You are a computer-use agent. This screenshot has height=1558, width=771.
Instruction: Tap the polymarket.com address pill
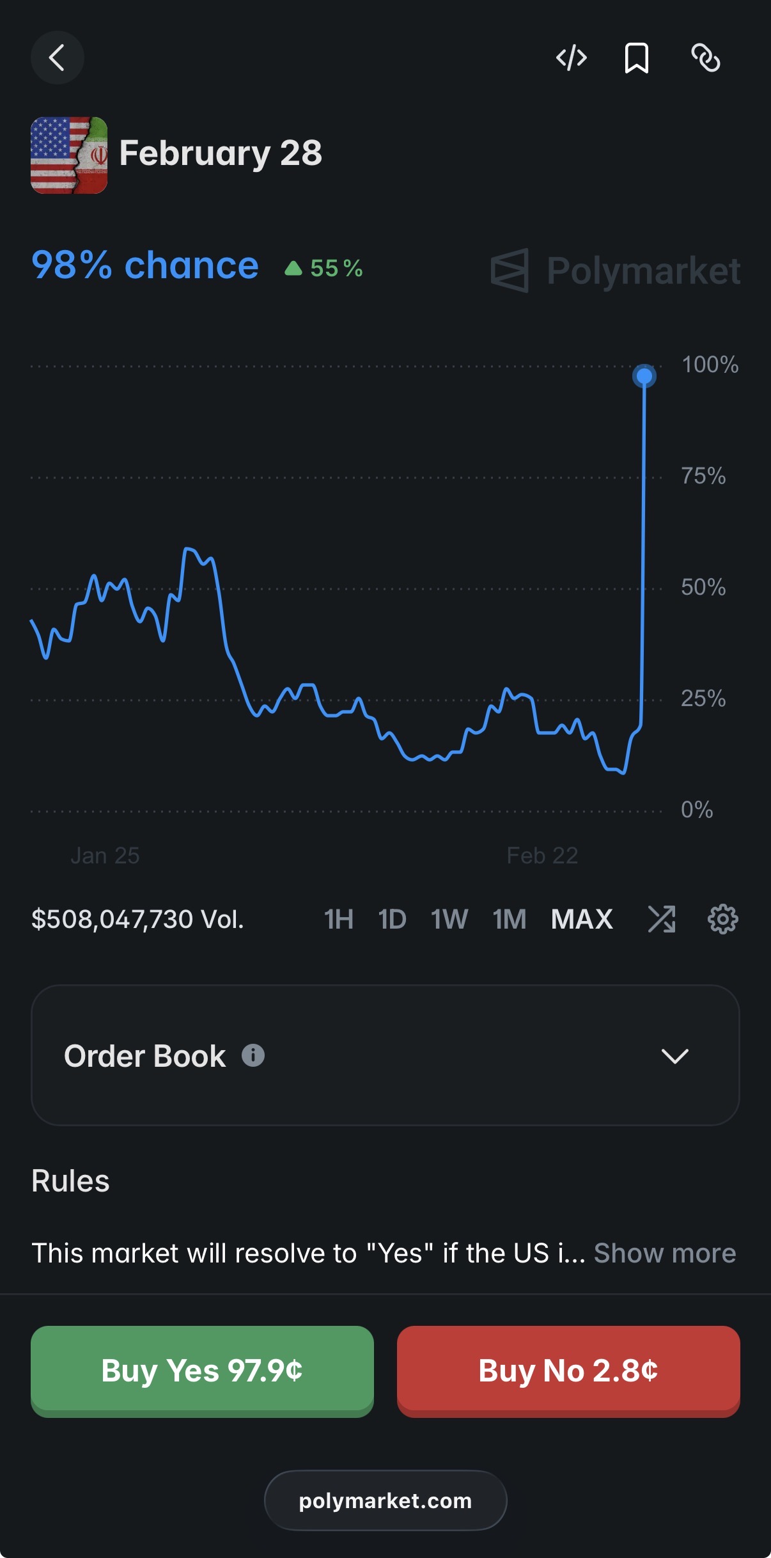[x=385, y=1500]
